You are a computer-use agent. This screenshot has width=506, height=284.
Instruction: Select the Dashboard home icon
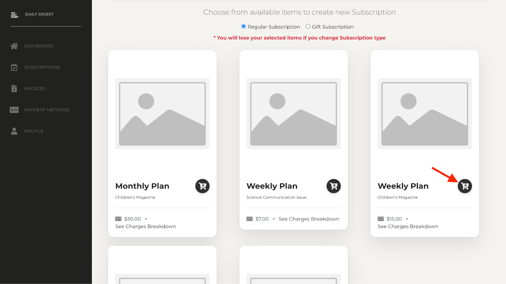[x=14, y=46]
